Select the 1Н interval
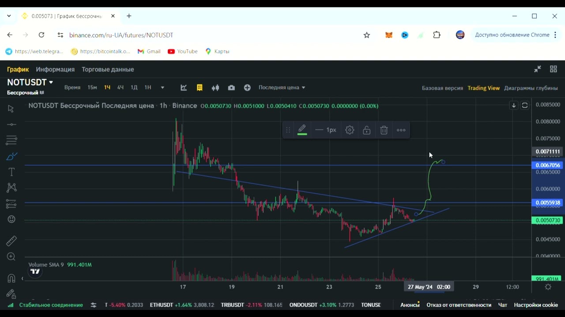 (x=148, y=88)
